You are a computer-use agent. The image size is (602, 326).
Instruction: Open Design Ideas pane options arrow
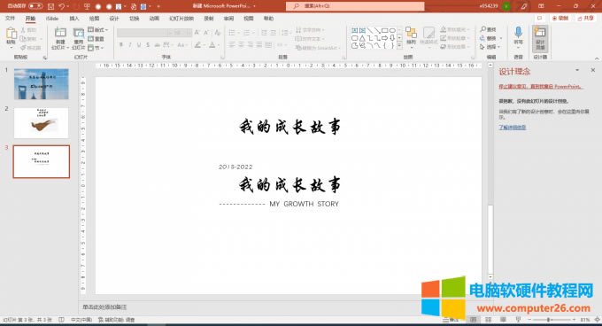[x=577, y=70]
